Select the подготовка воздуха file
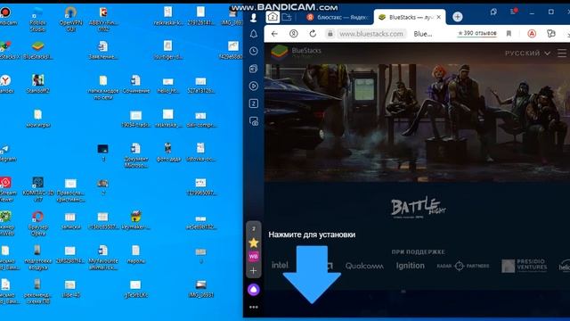This screenshot has width=570, height=321. [37, 258]
